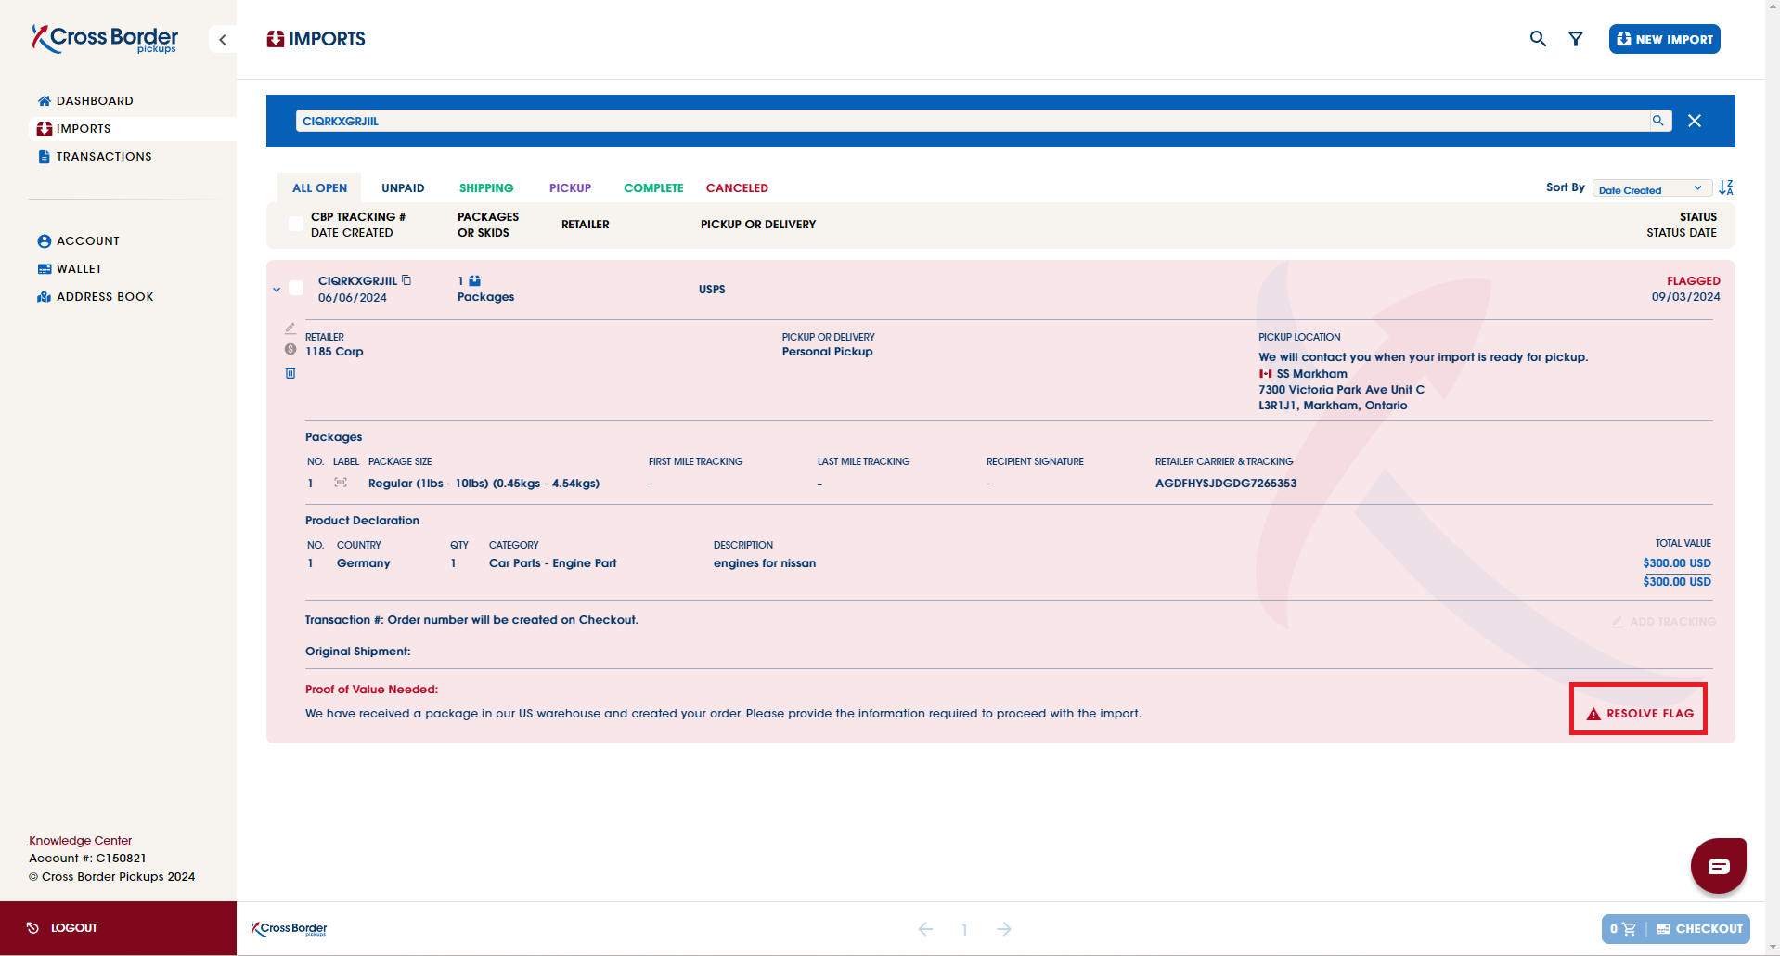
Task: Copy the CIQRKXGRJIIL tracking number
Action: pos(406,280)
